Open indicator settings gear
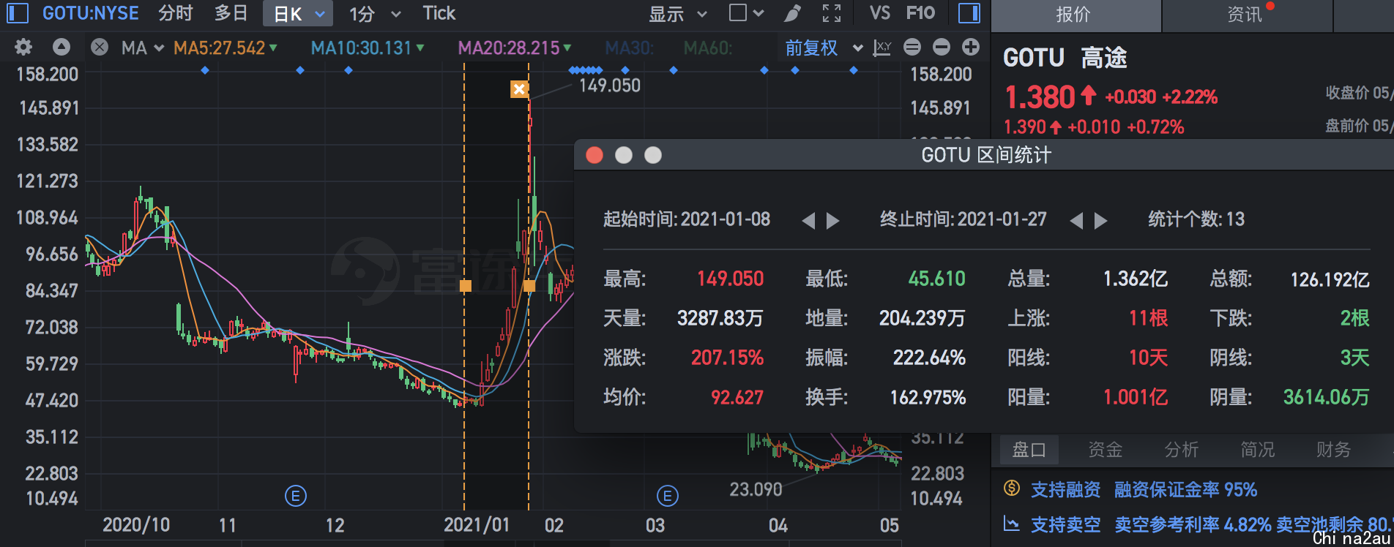The width and height of the screenshot is (1394, 547). click(x=23, y=48)
